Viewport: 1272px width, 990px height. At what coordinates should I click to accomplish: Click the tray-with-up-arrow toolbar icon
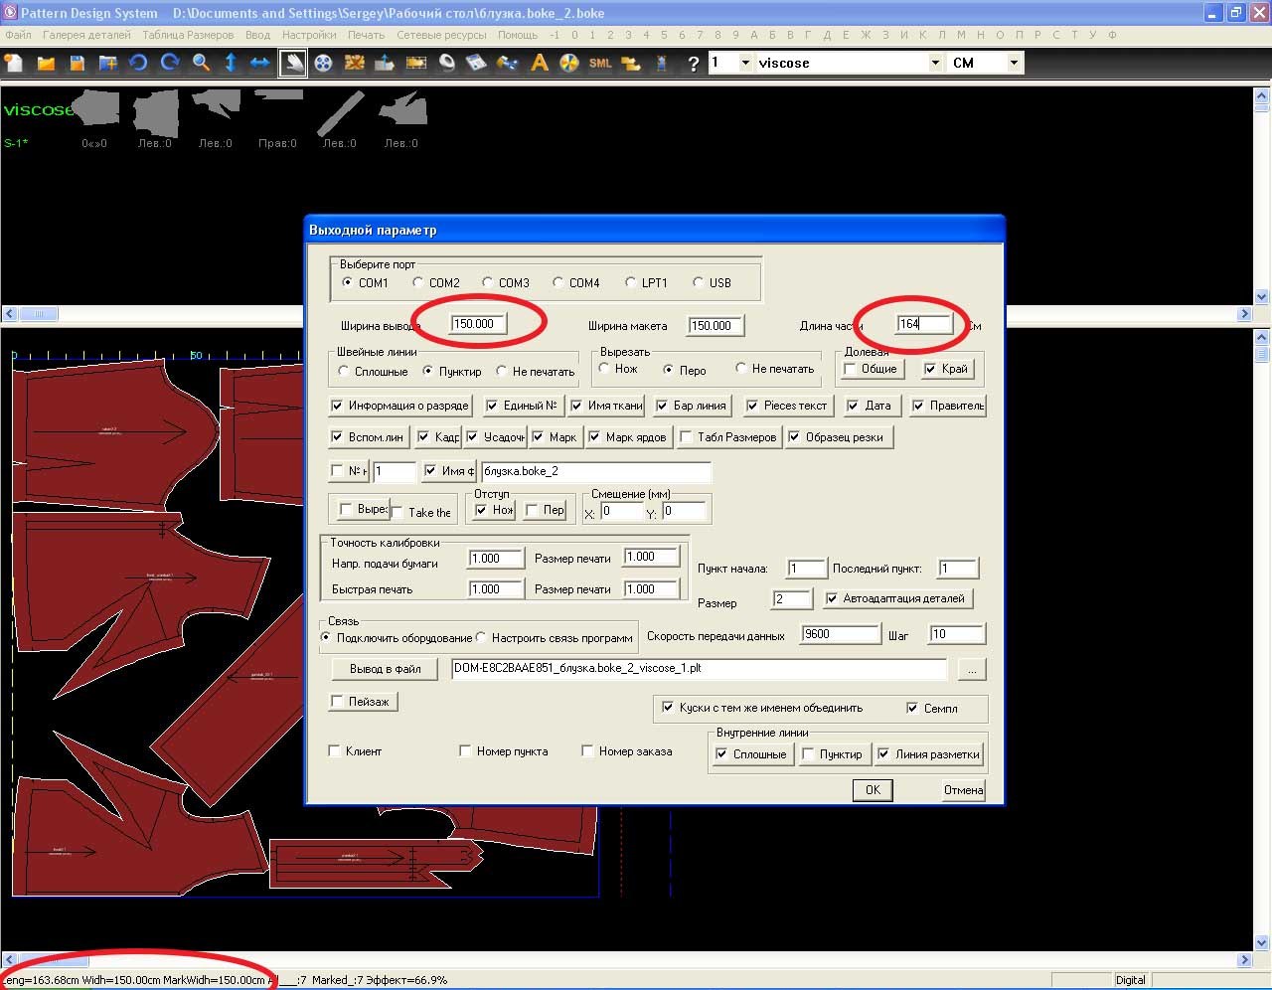pyautogui.click(x=385, y=63)
